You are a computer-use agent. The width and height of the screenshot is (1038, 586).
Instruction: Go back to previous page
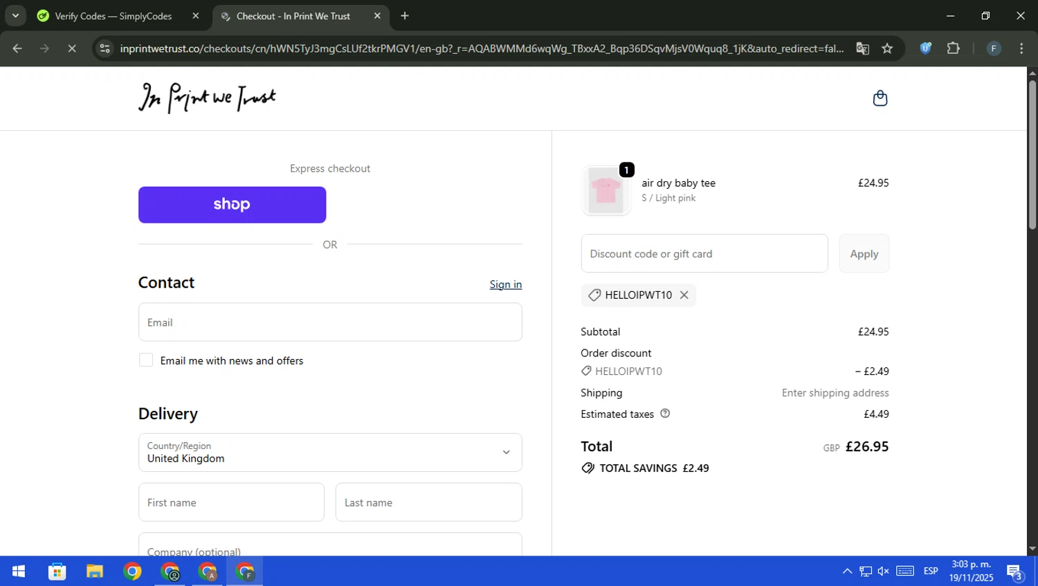(x=17, y=48)
